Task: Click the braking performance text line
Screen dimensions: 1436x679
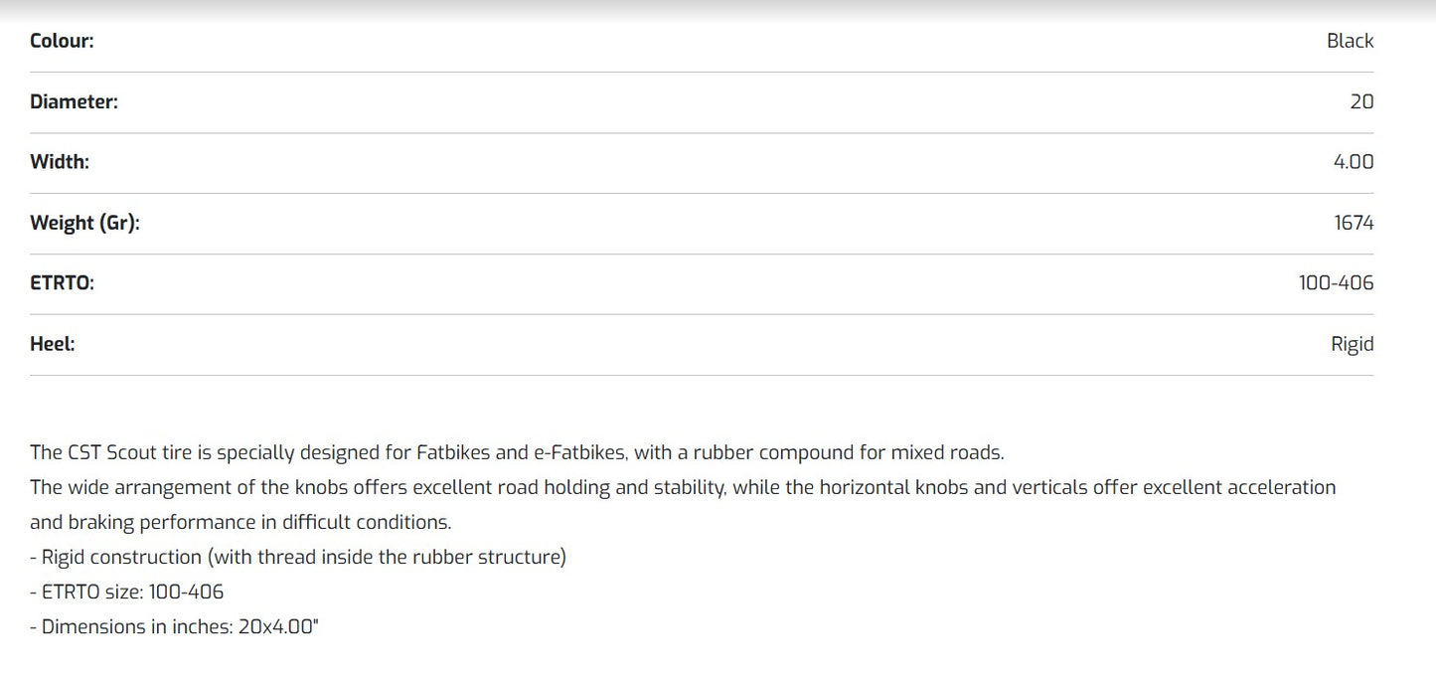Action: point(240,523)
